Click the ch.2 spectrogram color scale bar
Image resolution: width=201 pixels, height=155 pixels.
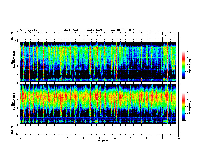point(184,107)
